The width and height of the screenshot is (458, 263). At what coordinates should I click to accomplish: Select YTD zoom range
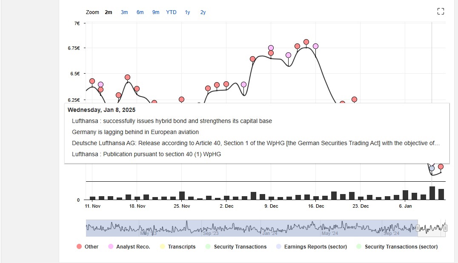tap(171, 12)
